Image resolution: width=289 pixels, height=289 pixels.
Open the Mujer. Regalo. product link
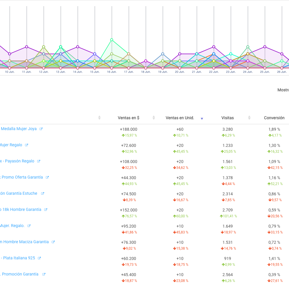point(12,226)
